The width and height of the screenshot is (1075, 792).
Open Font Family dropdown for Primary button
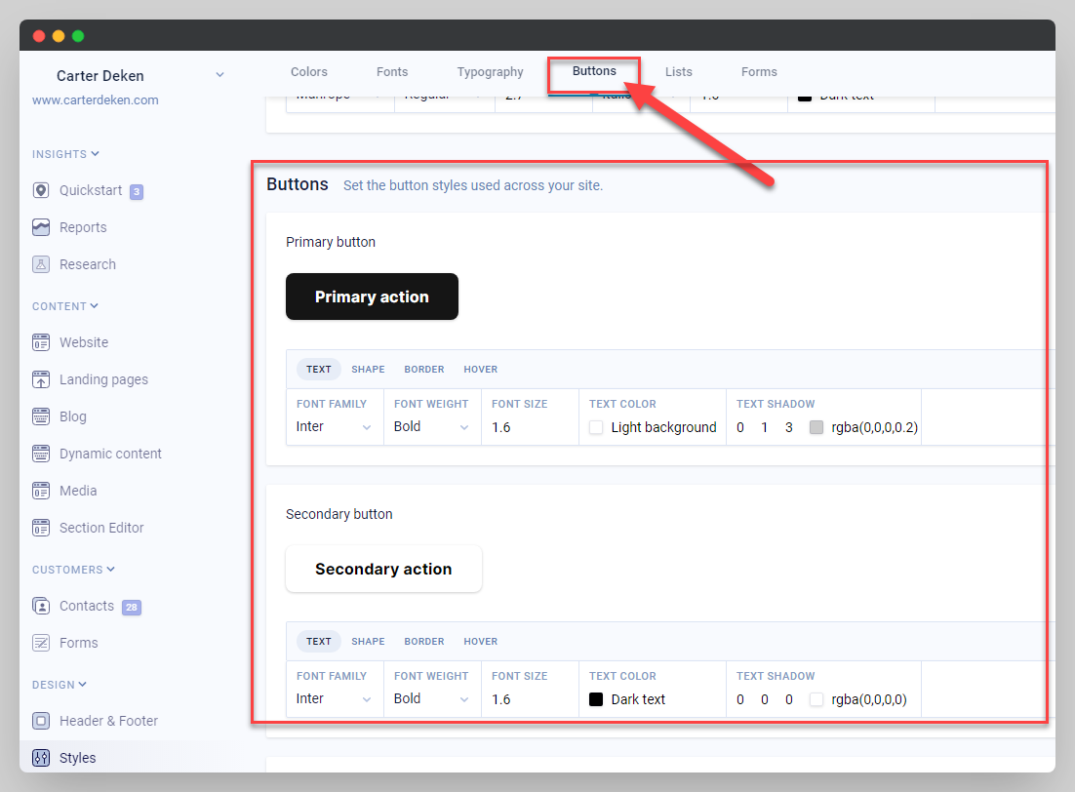coord(334,426)
